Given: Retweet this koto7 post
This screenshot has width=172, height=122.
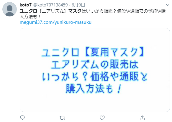Looking at the screenshot, I should (x=62, y=118).
